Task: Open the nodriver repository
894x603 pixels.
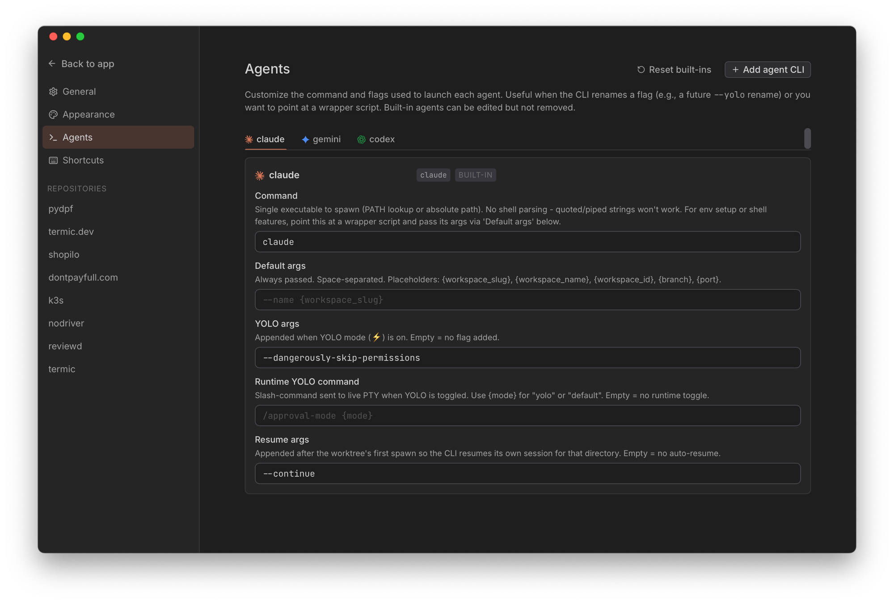Action: pos(66,323)
